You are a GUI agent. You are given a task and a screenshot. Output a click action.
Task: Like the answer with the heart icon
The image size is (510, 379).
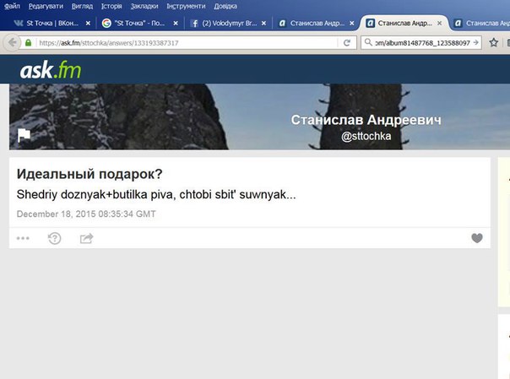click(x=477, y=239)
